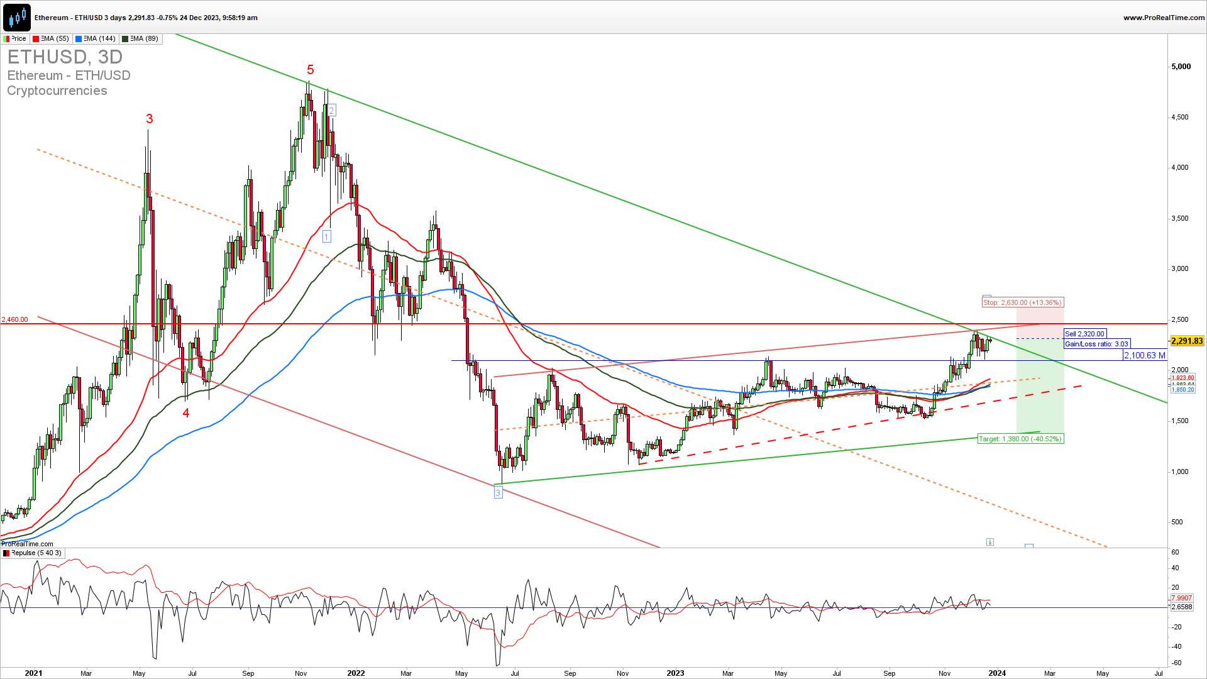The height and width of the screenshot is (679, 1207).
Task: Select the Stop: 2,630.00 label
Action: click(x=1023, y=302)
